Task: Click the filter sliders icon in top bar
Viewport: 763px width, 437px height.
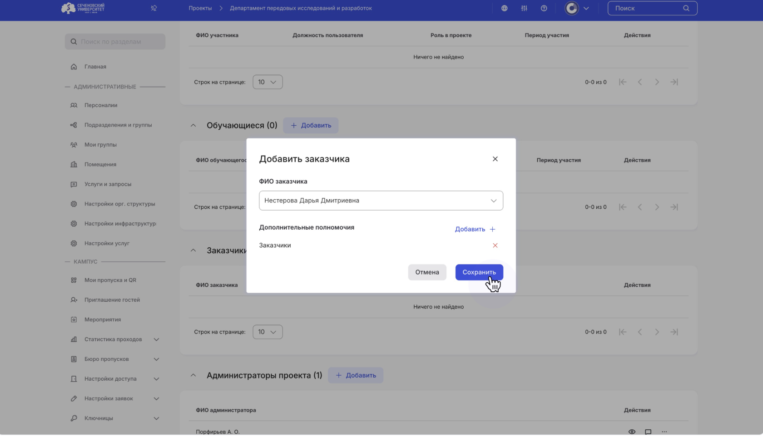Action: (524, 8)
